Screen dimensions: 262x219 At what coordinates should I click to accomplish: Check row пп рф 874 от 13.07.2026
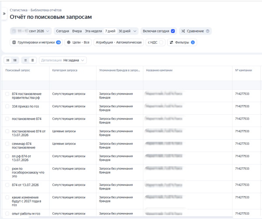pyautogui.click(x=7, y=156)
